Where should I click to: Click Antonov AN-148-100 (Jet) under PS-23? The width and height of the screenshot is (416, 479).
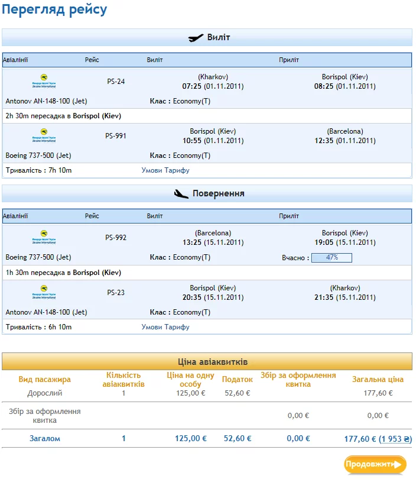(47, 312)
